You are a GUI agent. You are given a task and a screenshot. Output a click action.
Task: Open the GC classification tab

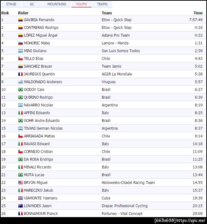click(32, 4)
